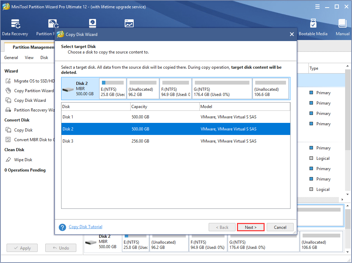The width and height of the screenshot is (352, 263).
Task: Select F:(NTFS) partition in main disk map
Action: (208, 243)
